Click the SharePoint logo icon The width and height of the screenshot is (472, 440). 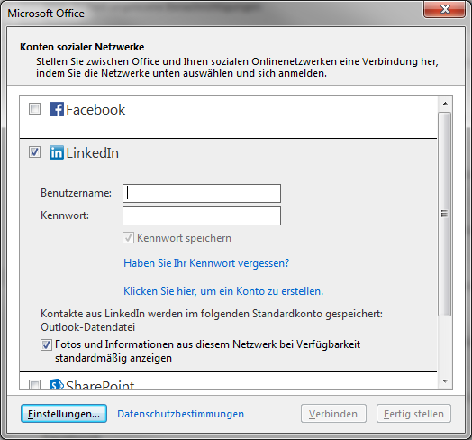tap(57, 383)
